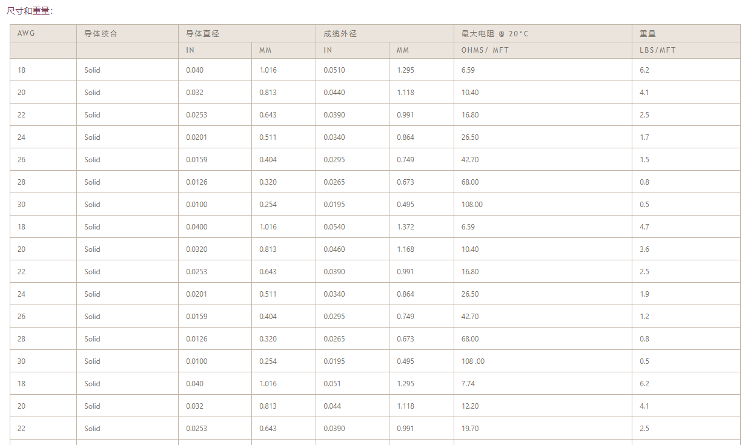Select the 0.0540 inch diameter cell
The width and height of the screenshot is (745, 445).
click(x=334, y=227)
